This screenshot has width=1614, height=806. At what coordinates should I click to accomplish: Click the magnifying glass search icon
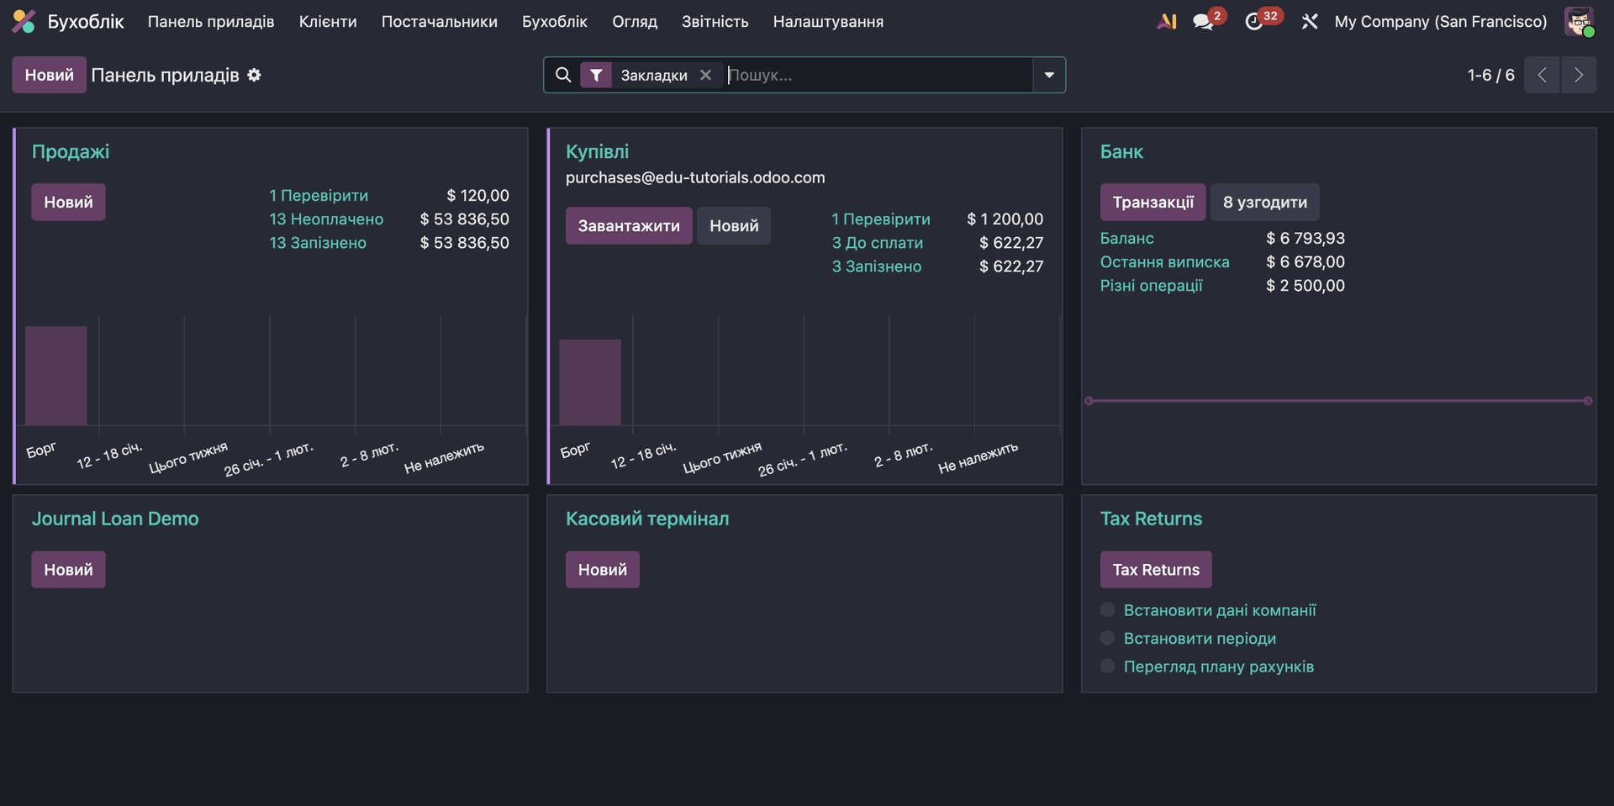563,75
